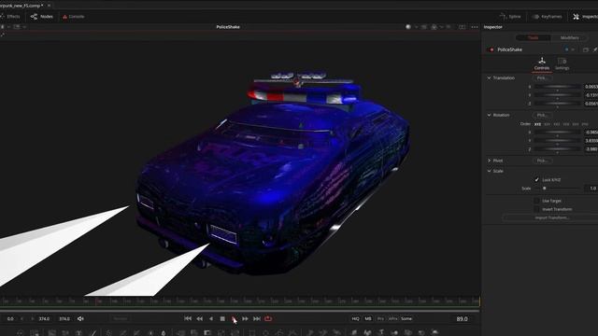This screenshot has height=336, width=598.
Task: Collapse the Rotation section
Action: coord(490,115)
